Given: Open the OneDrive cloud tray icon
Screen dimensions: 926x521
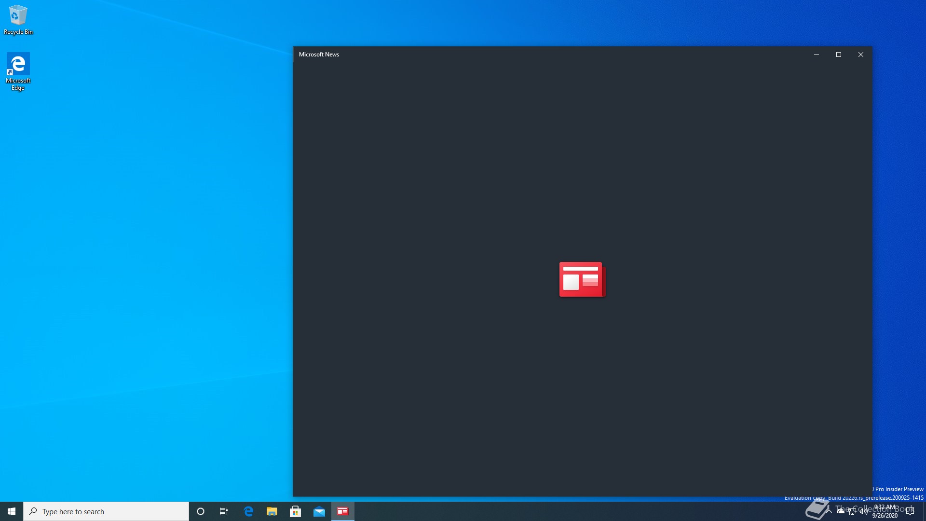Looking at the screenshot, I should [x=841, y=511].
